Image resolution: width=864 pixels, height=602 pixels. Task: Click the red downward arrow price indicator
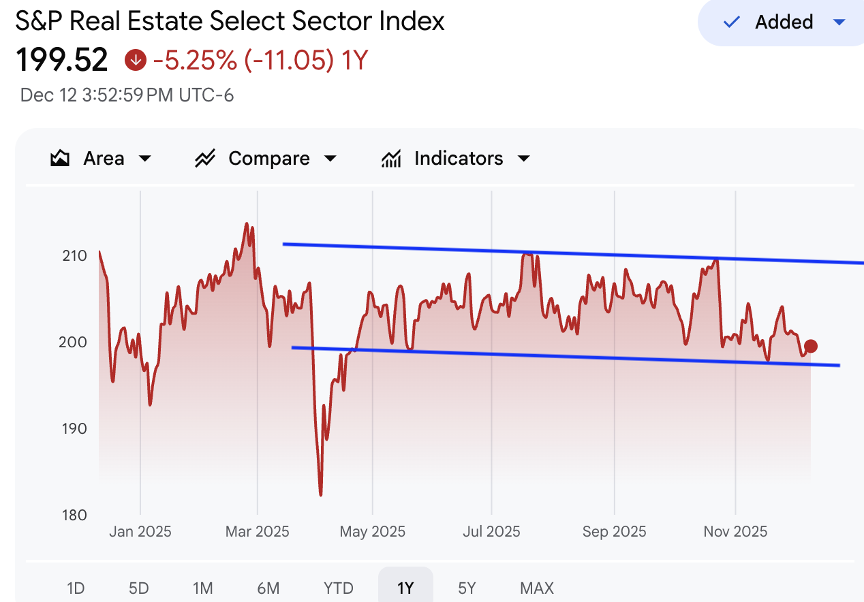[135, 60]
